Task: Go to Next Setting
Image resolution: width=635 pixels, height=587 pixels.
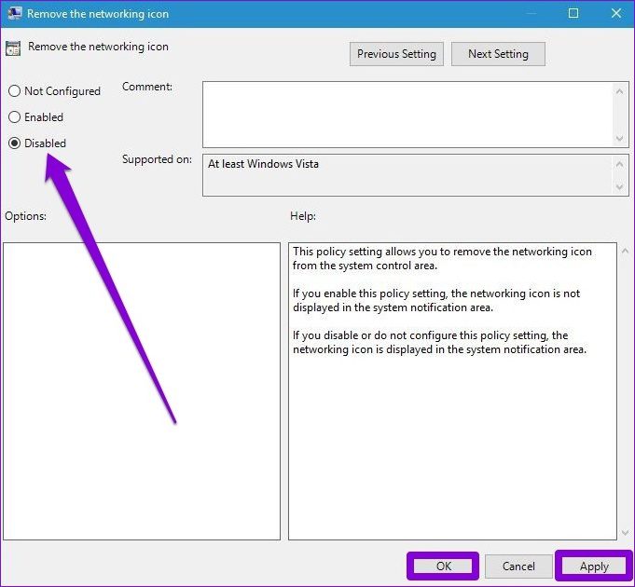Action: pos(498,54)
